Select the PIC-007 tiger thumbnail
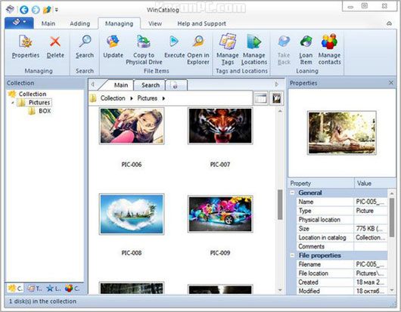Viewport: 401px width, 312px height. click(220, 126)
